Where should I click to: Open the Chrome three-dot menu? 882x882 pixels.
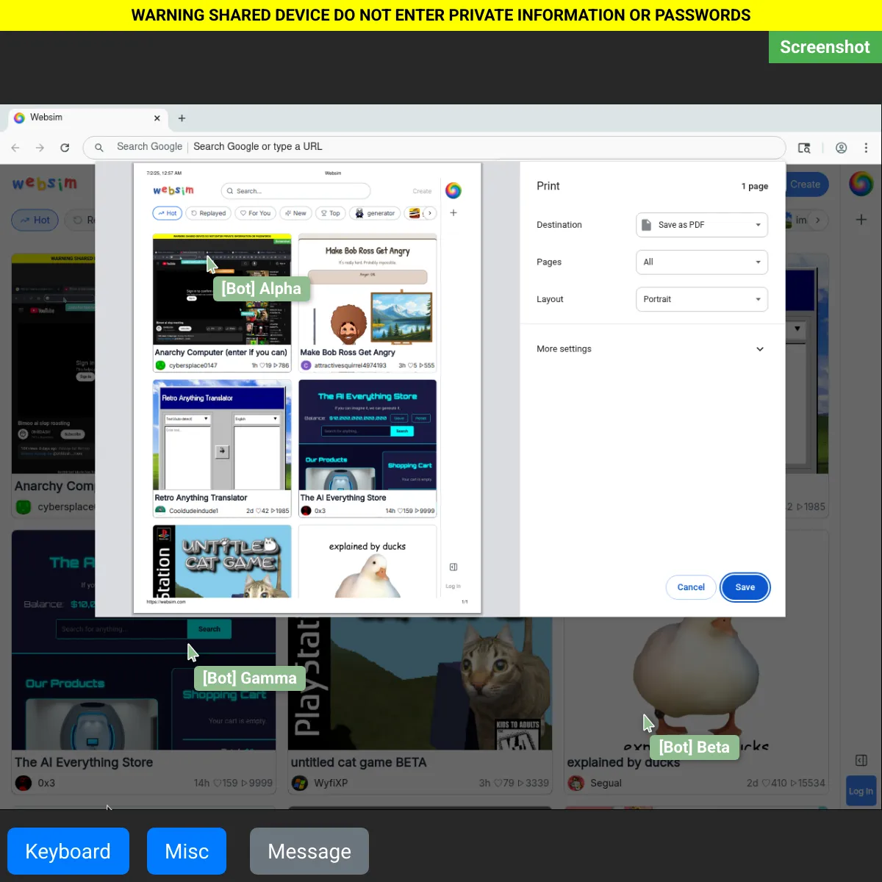(x=866, y=148)
